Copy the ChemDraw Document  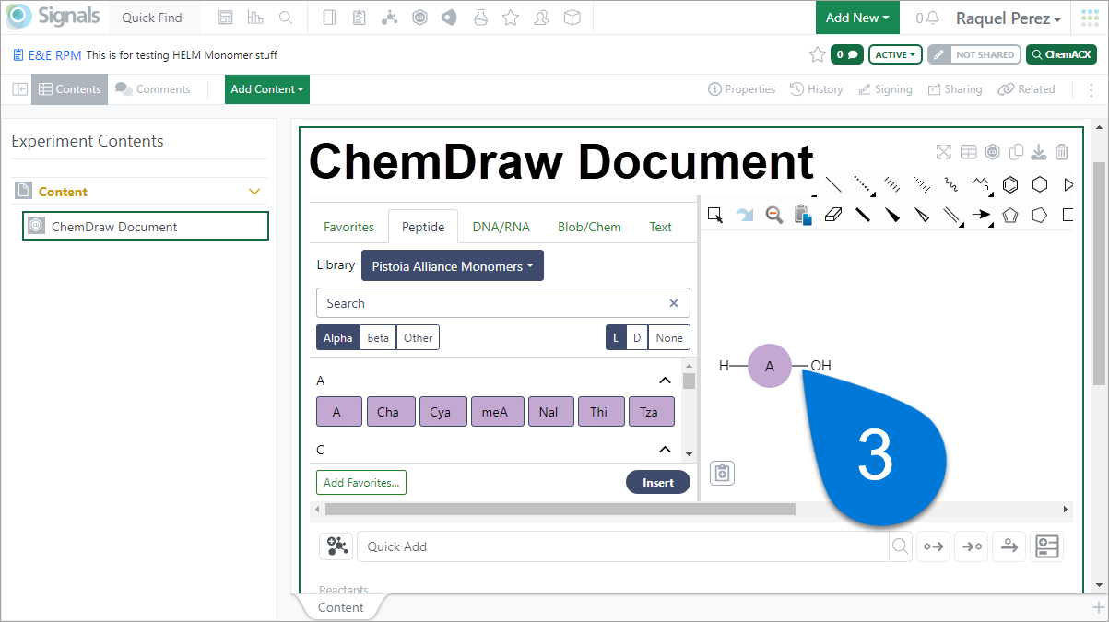pyautogui.click(x=1016, y=152)
